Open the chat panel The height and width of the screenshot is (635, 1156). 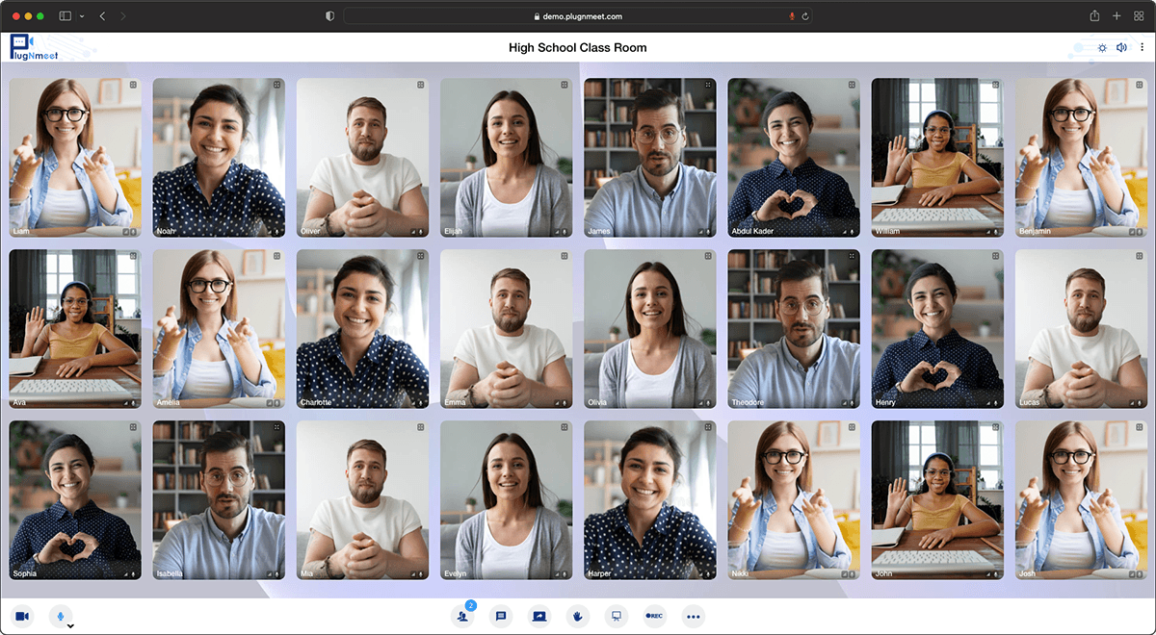[x=501, y=616]
